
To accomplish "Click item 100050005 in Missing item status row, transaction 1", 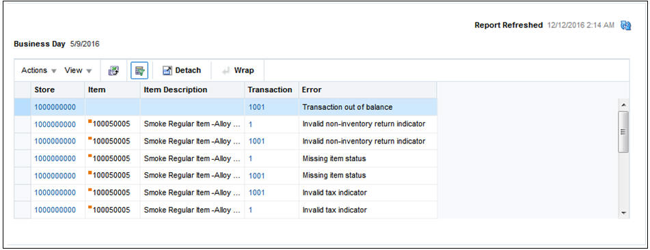I will 111,158.
